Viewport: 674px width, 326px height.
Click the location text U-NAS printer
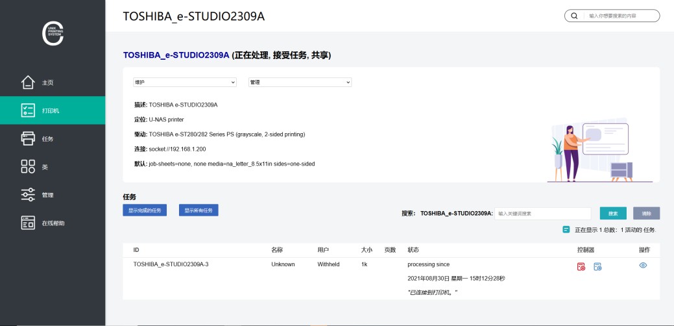(166, 119)
